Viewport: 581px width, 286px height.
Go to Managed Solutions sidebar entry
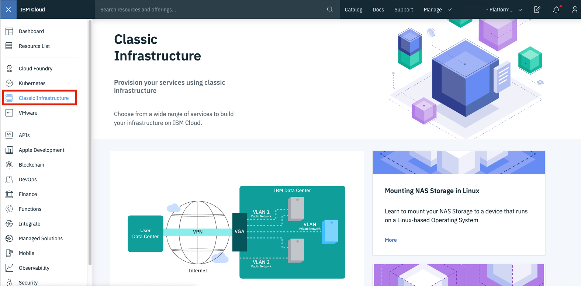41,238
